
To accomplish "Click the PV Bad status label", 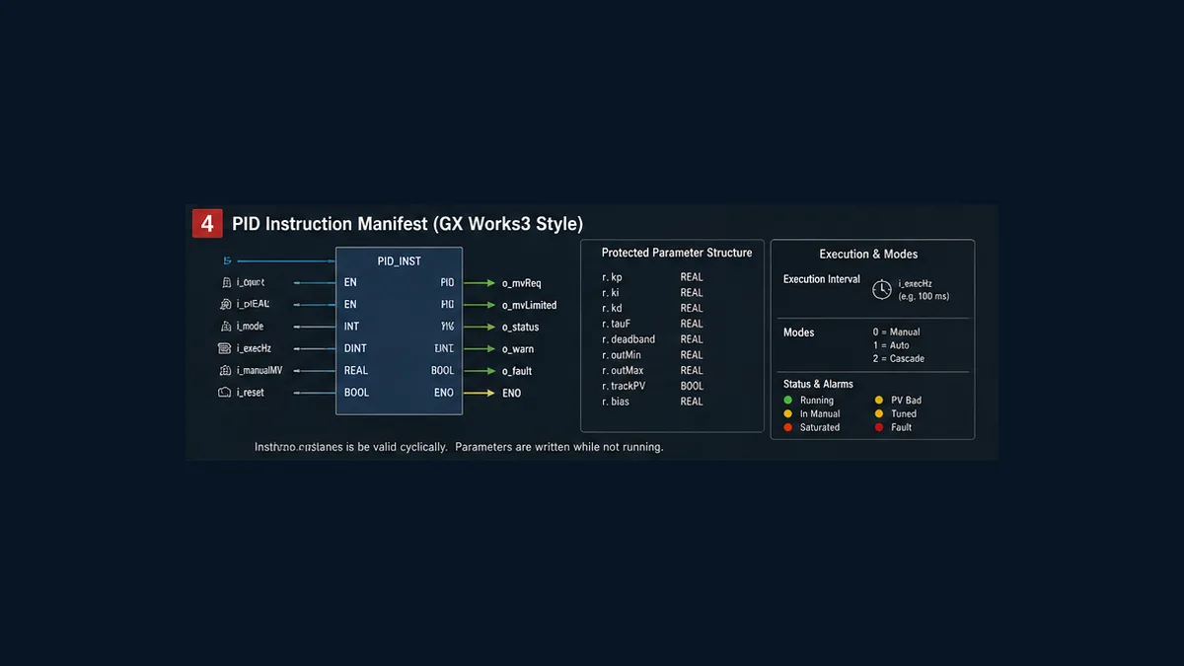I will 906,401.
